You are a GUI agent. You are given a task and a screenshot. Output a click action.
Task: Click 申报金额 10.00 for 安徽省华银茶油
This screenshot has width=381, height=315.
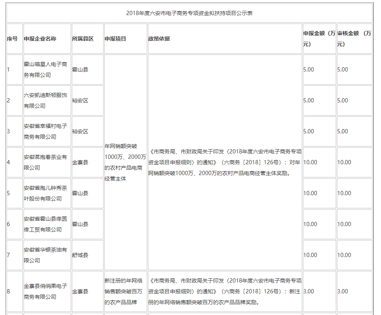click(310, 255)
